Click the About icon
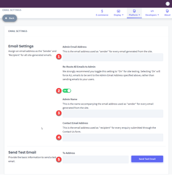The width and height of the screenshot is (172, 176). (167, 11)
